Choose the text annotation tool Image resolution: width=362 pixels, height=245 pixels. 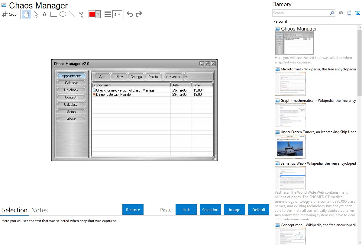[x=44, y=14]
